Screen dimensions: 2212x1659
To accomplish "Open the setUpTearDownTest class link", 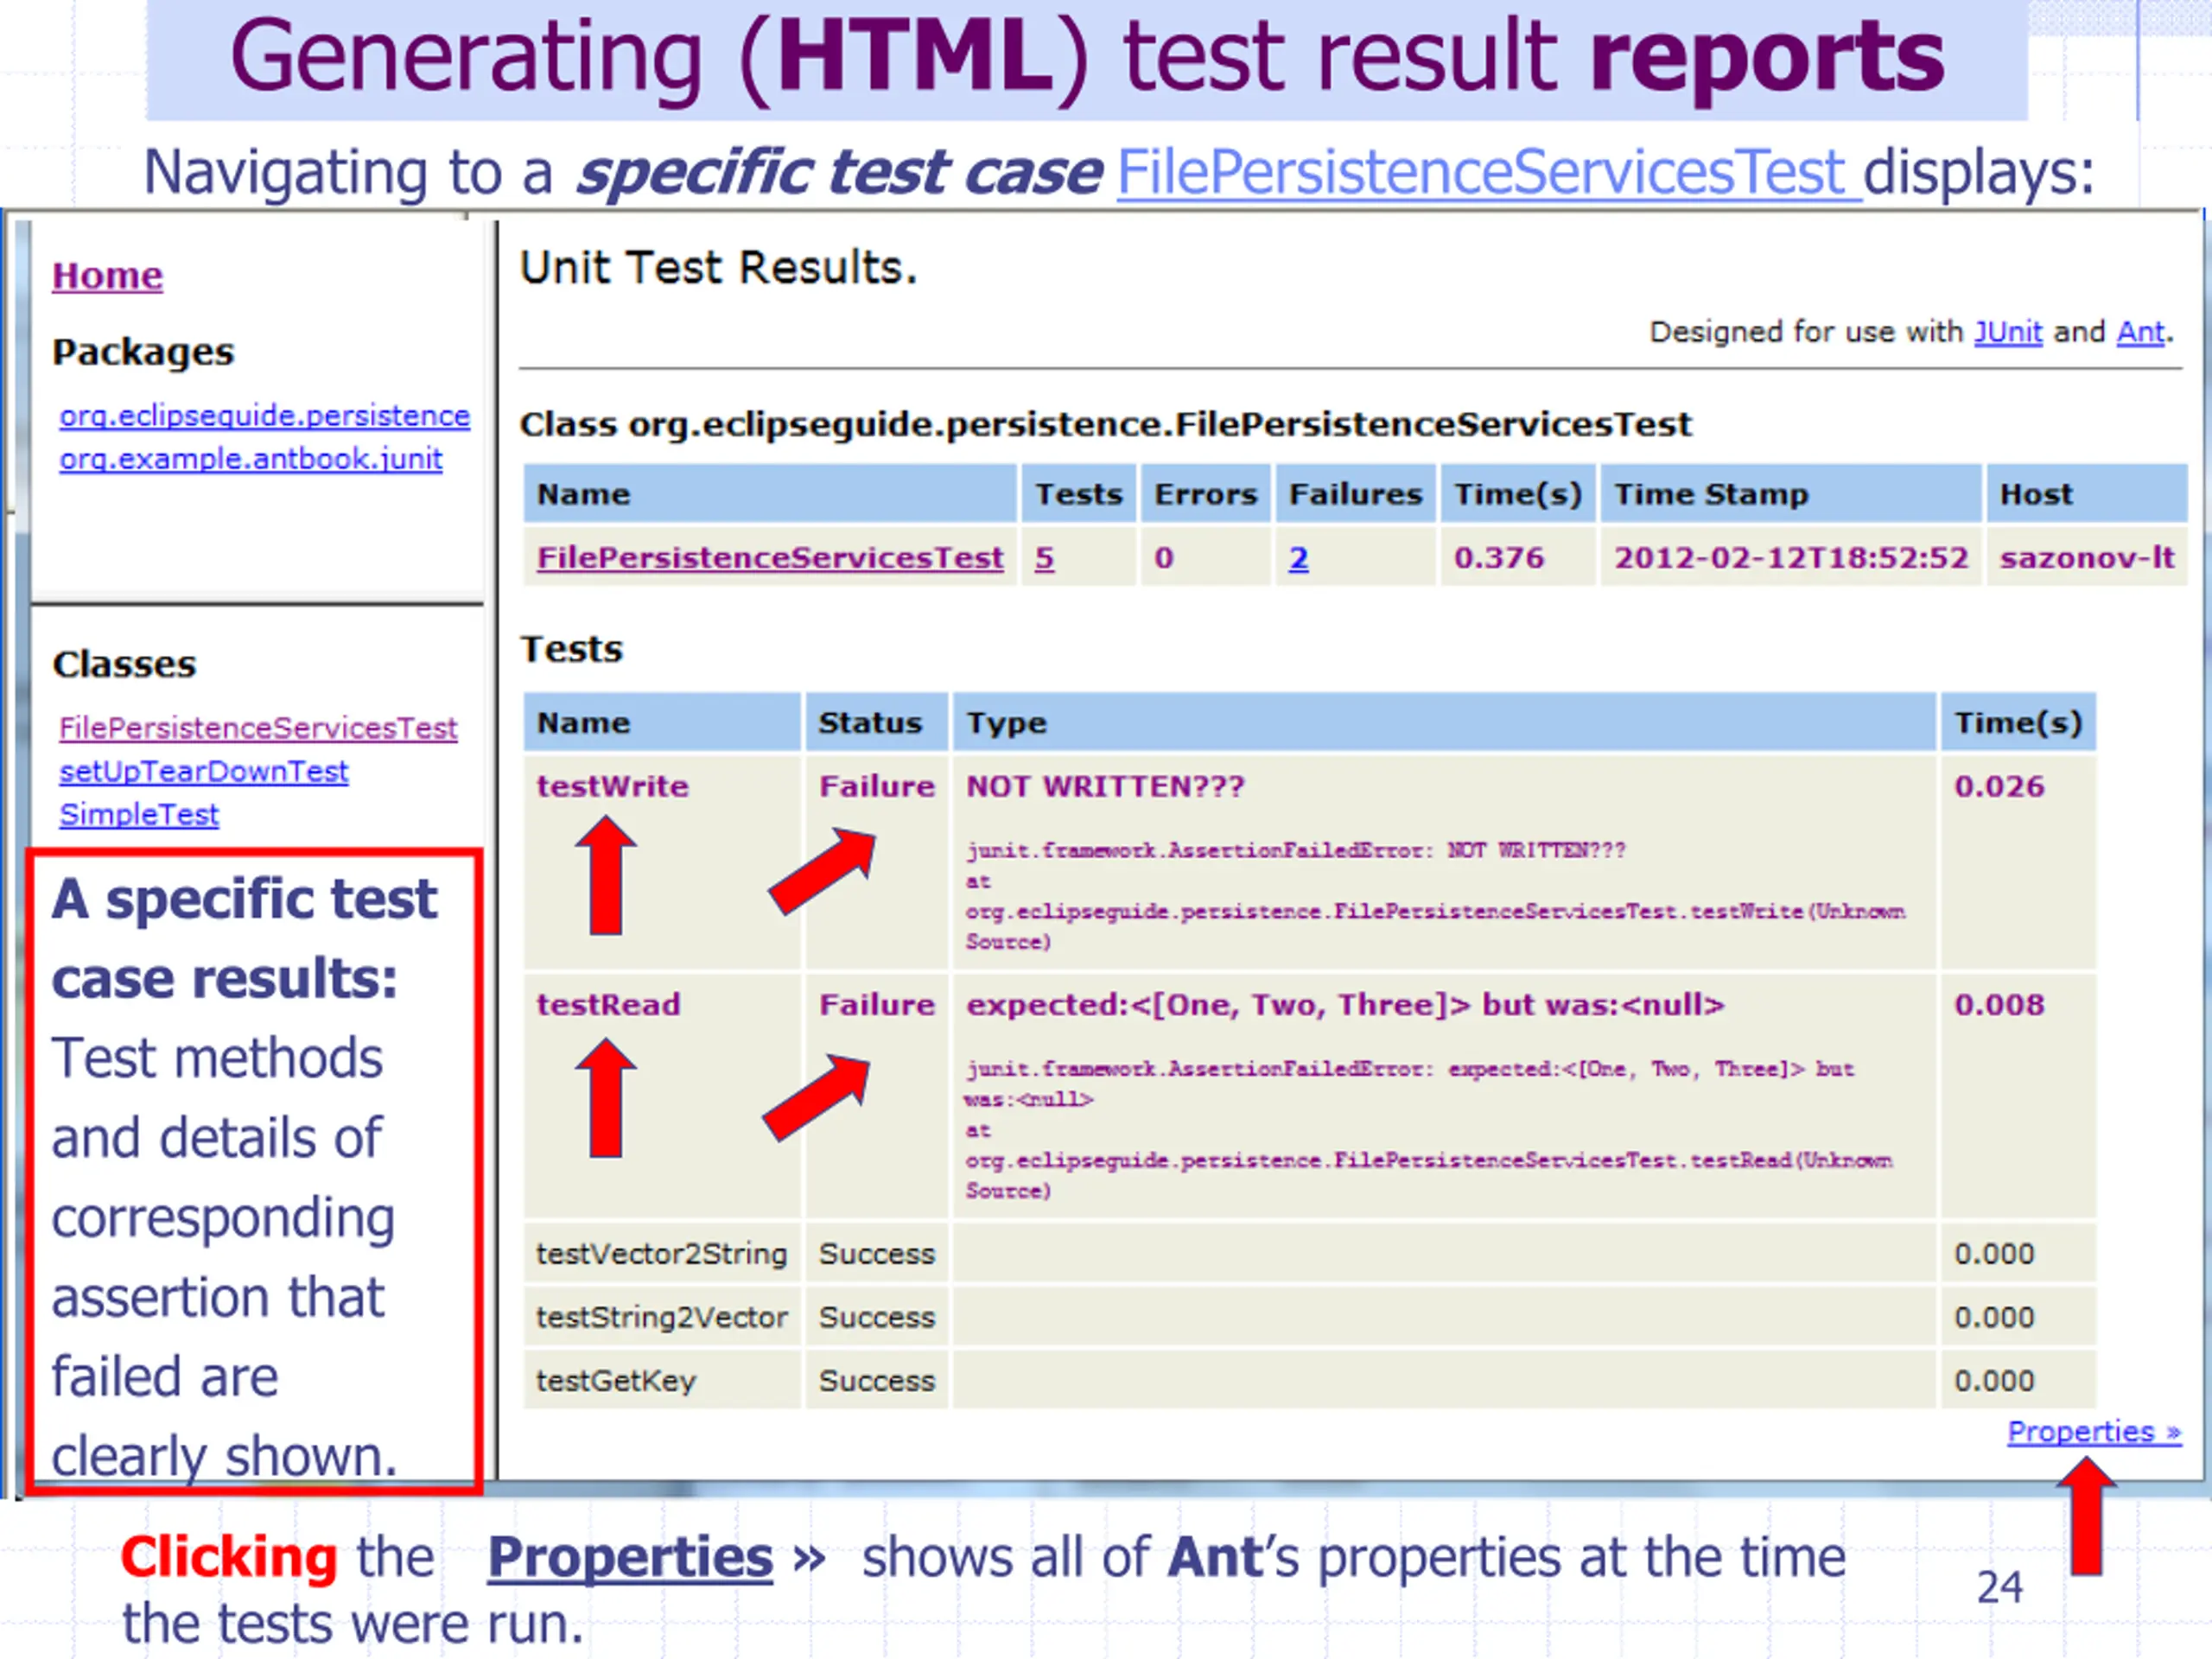I will click(203, 771).
